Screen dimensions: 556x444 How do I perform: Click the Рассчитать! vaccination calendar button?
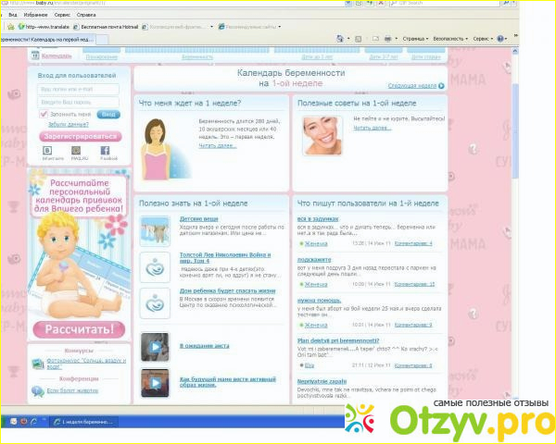point(78,329)
